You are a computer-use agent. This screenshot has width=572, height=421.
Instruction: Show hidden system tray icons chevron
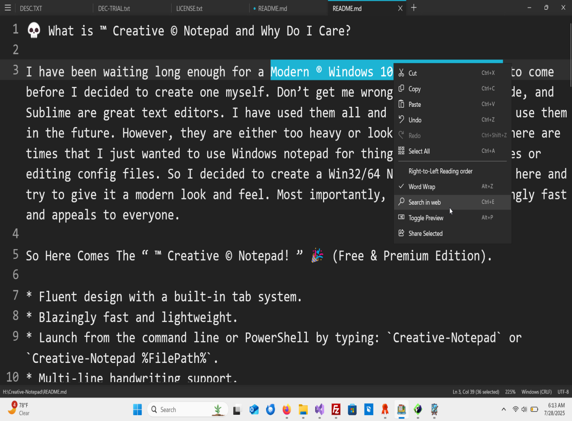(x=503, y=409)
